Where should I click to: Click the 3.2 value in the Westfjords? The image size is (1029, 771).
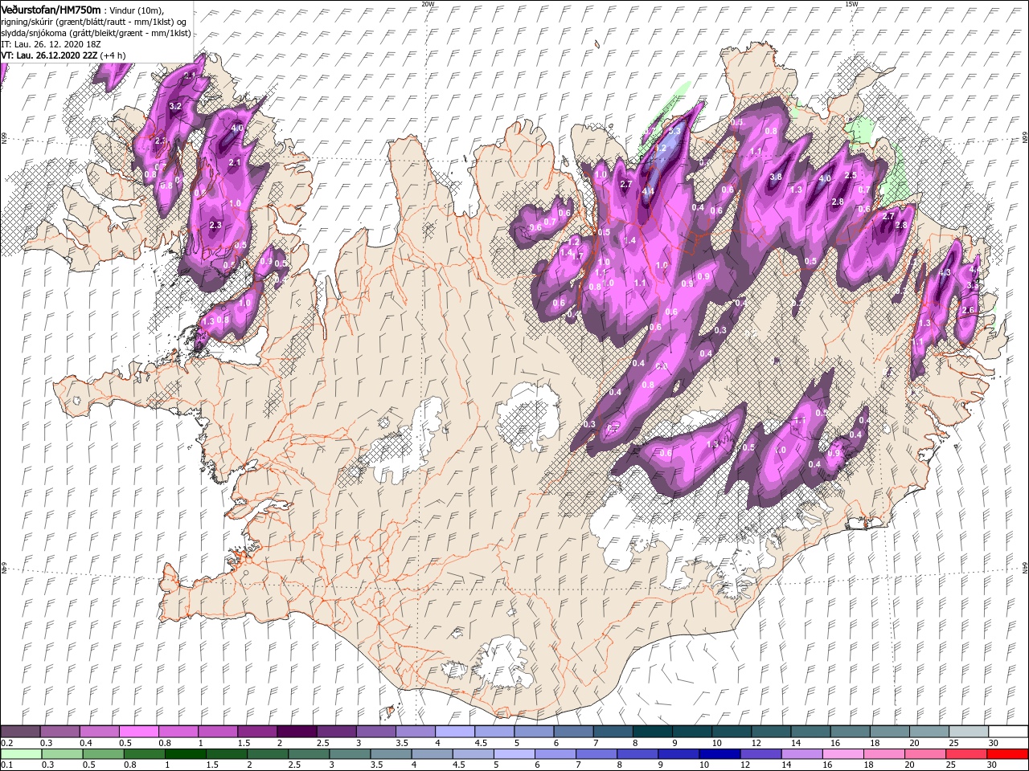(176, 106)
